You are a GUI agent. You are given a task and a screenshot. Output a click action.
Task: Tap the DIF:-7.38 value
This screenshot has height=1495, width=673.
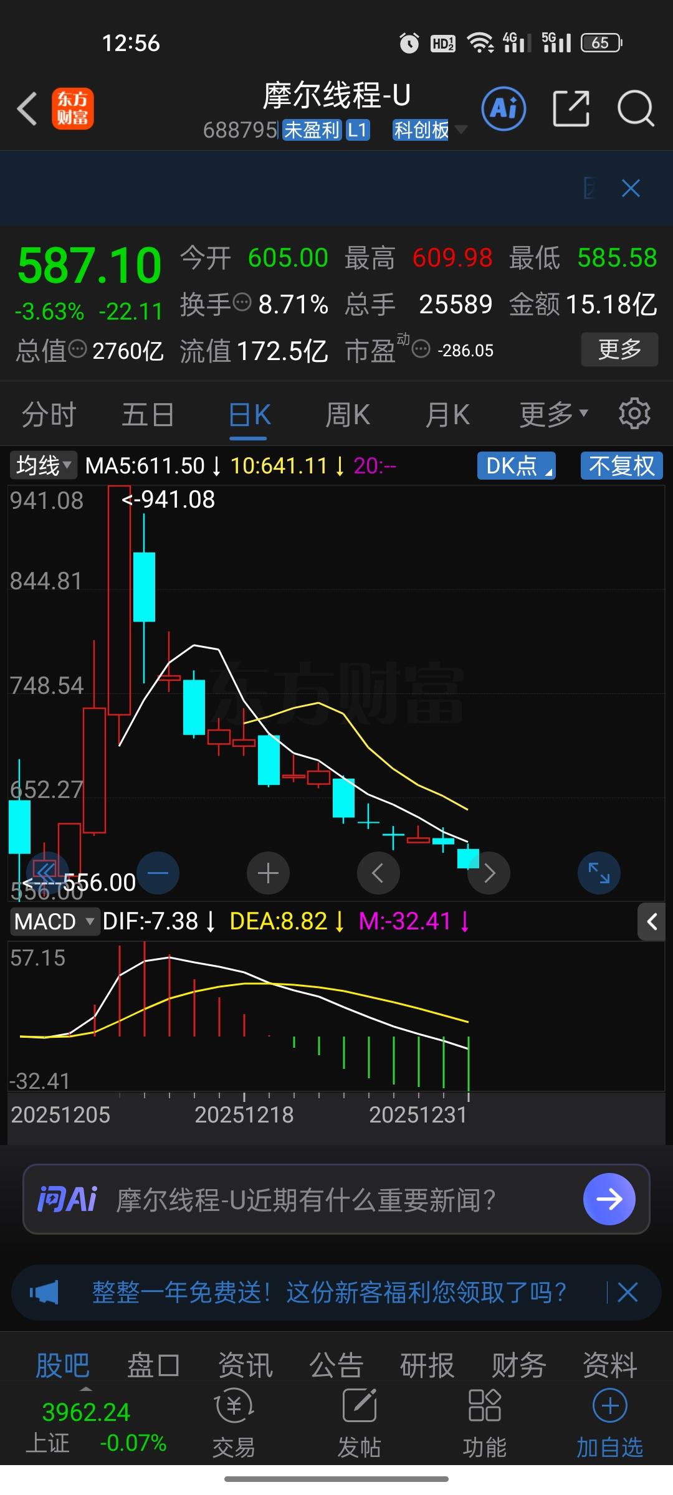click(x=159, y=921)
